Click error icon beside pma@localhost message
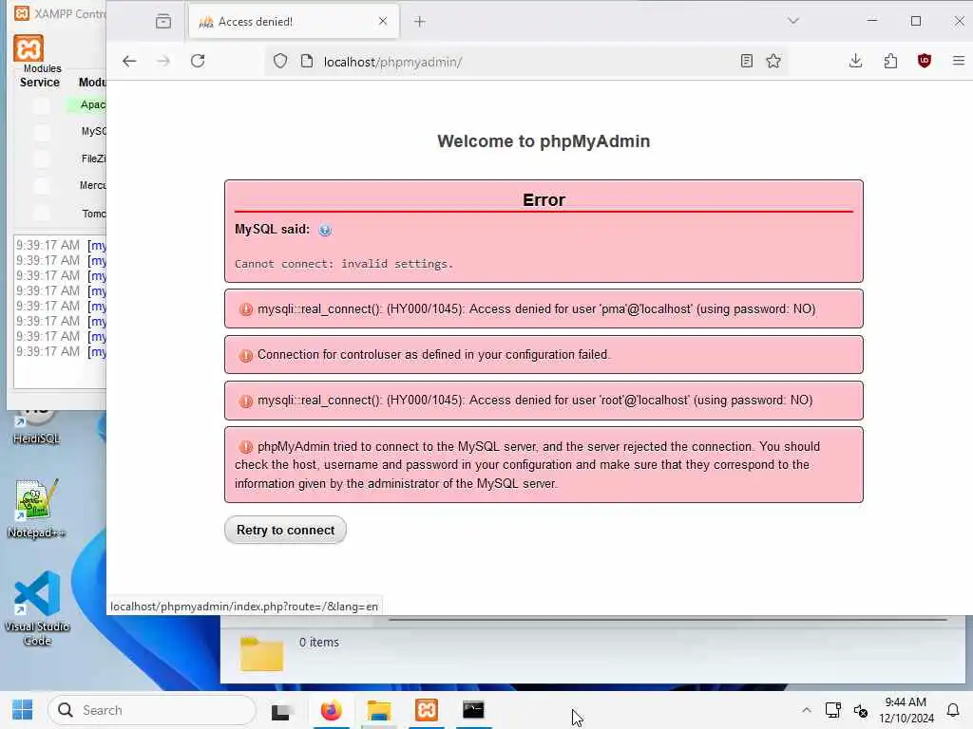Screen dimensions: 973x729 point(246,309)
